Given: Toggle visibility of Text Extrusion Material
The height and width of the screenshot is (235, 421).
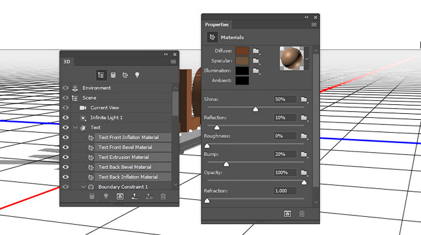Looking at the screenshot, I should tap(65, 157).
